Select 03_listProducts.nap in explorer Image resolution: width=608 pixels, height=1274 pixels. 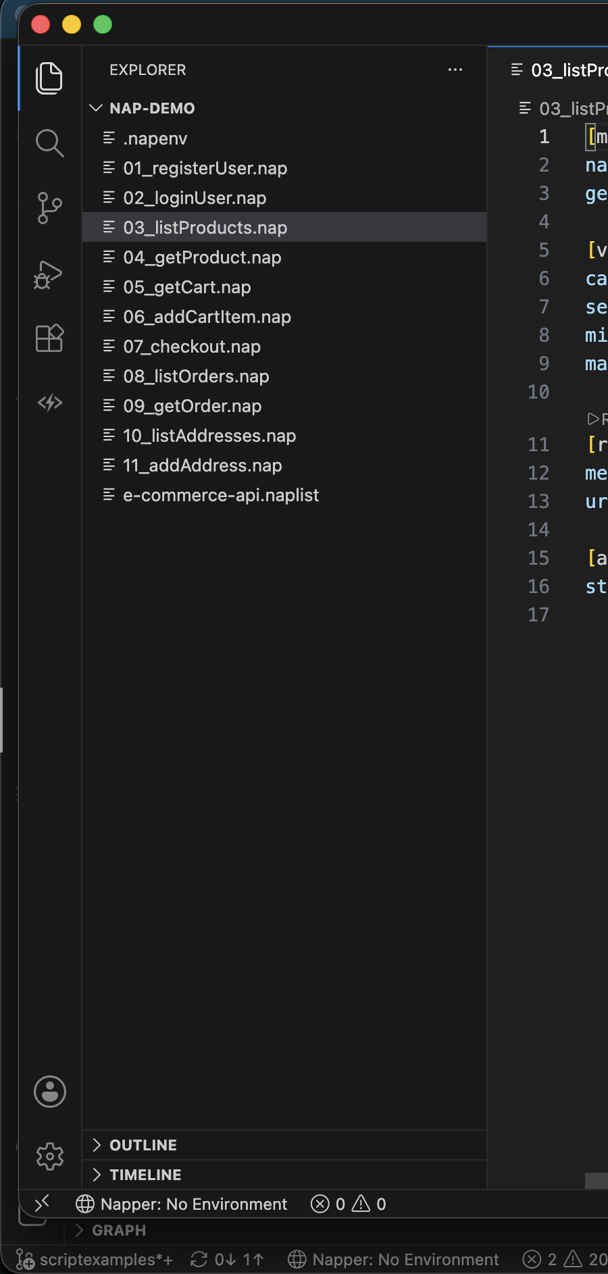(x=284, y=228)
